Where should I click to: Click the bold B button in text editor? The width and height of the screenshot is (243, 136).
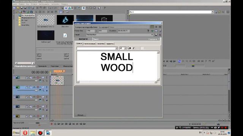[x=129, y=48]
